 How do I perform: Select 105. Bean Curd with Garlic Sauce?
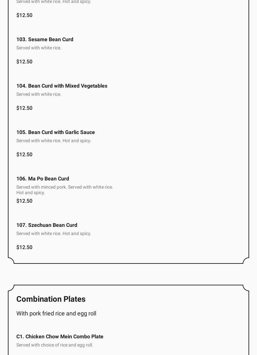pyautogui.click(x=55, y=132)
